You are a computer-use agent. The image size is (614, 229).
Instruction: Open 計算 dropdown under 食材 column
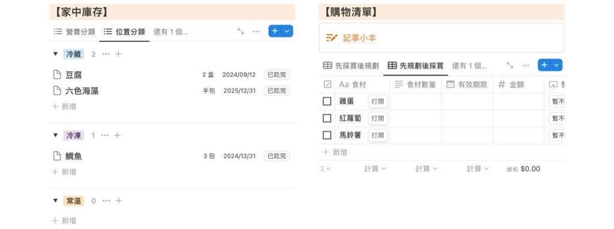coord(375,168)
